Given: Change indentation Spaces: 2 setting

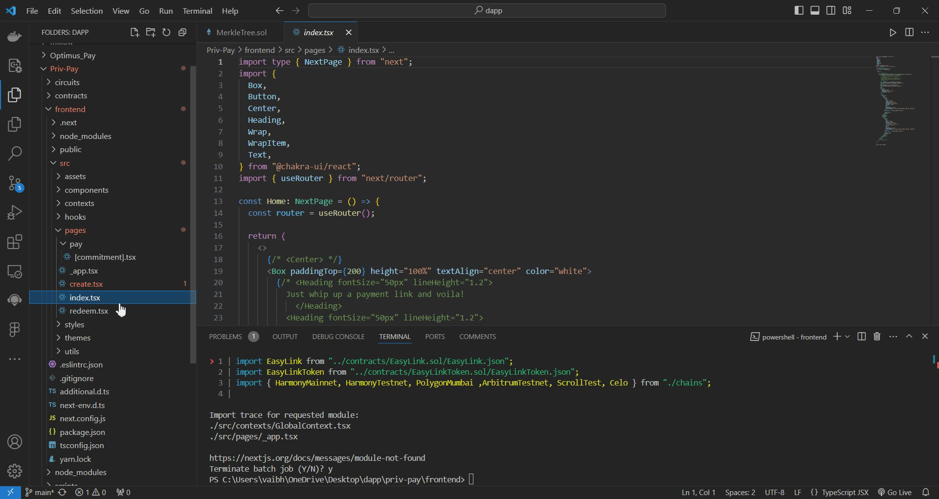Looking at the screenshot, I should 740,493.
